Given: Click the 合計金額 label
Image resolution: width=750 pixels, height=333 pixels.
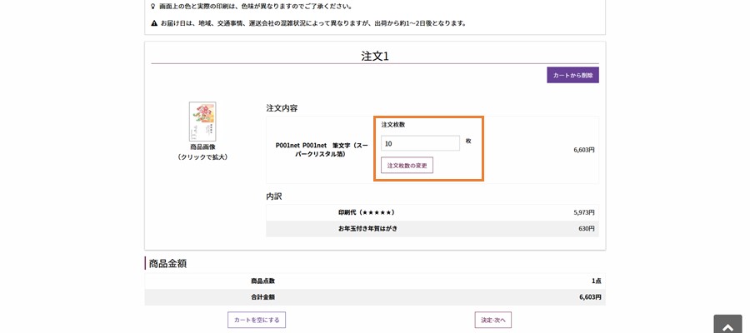Looking at the screenshot, I should (x=262, y=296).
